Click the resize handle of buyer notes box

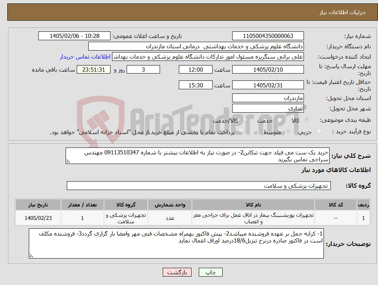pyautogui.click(x=31, y=256)
